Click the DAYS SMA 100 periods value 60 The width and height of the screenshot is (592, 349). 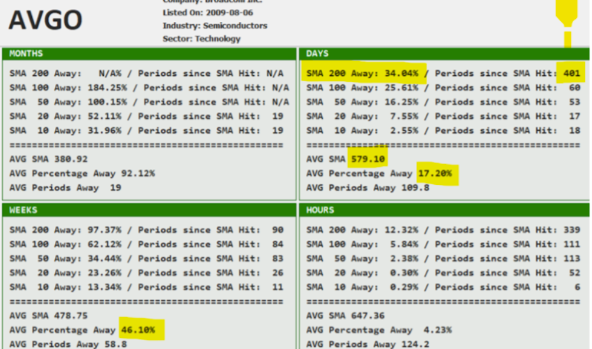coord(575,88)
